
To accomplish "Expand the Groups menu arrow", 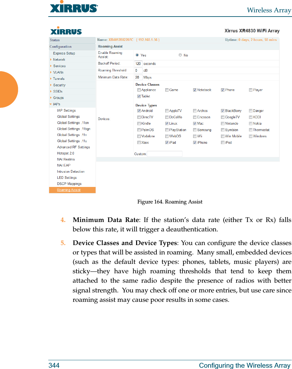I will [x=51, y=98].
